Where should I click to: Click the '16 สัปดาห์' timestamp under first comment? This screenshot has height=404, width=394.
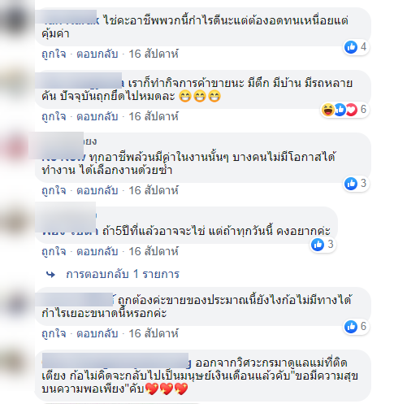(x=154, y=54)
